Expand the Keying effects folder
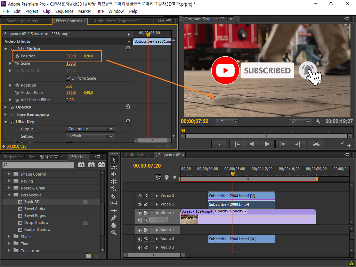 (x=9, y=181)
